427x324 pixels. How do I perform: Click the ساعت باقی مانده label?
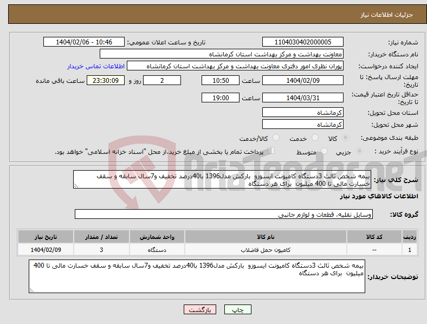tap(60, 81)
